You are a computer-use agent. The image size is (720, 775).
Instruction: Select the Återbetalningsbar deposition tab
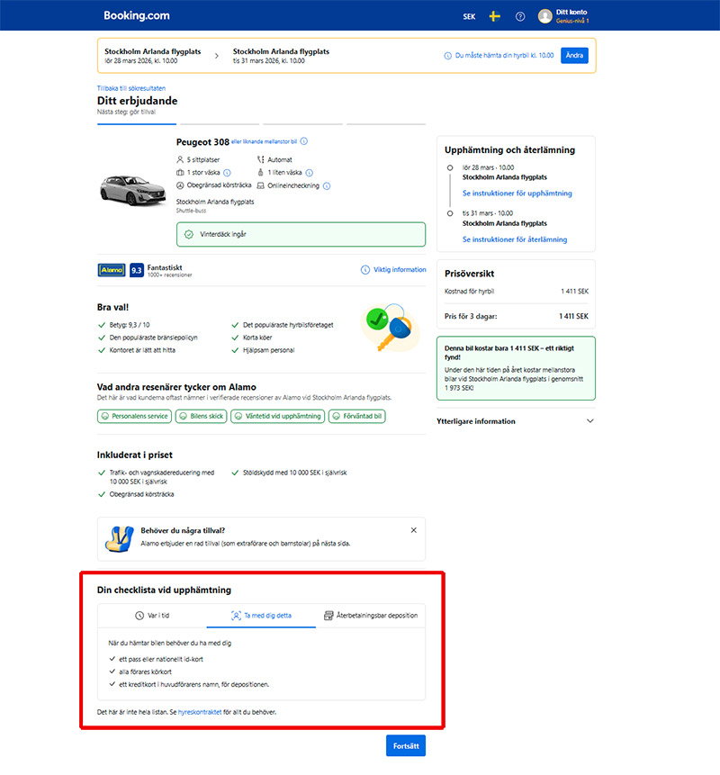[x=371, y=616]
